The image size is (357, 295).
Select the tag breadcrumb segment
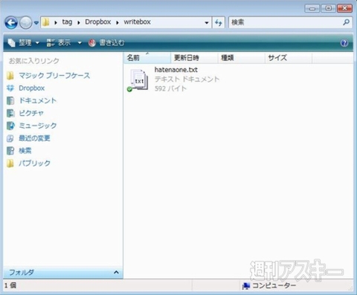pos(67,22)
